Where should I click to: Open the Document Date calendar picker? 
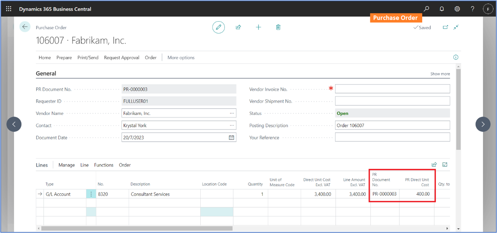click(231, 138)
